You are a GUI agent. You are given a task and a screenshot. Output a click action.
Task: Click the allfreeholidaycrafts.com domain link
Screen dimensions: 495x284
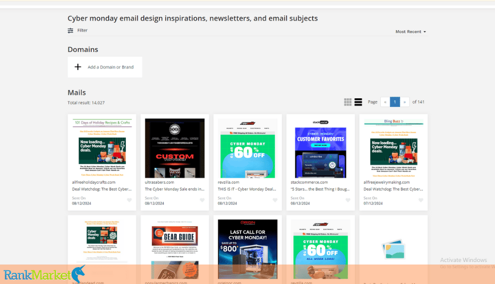[93, 182]
